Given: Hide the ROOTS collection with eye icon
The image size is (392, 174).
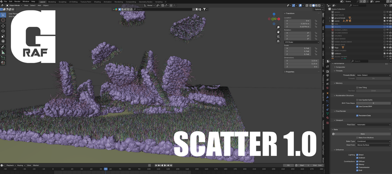Looking at the screenshot, I should 387,27.
